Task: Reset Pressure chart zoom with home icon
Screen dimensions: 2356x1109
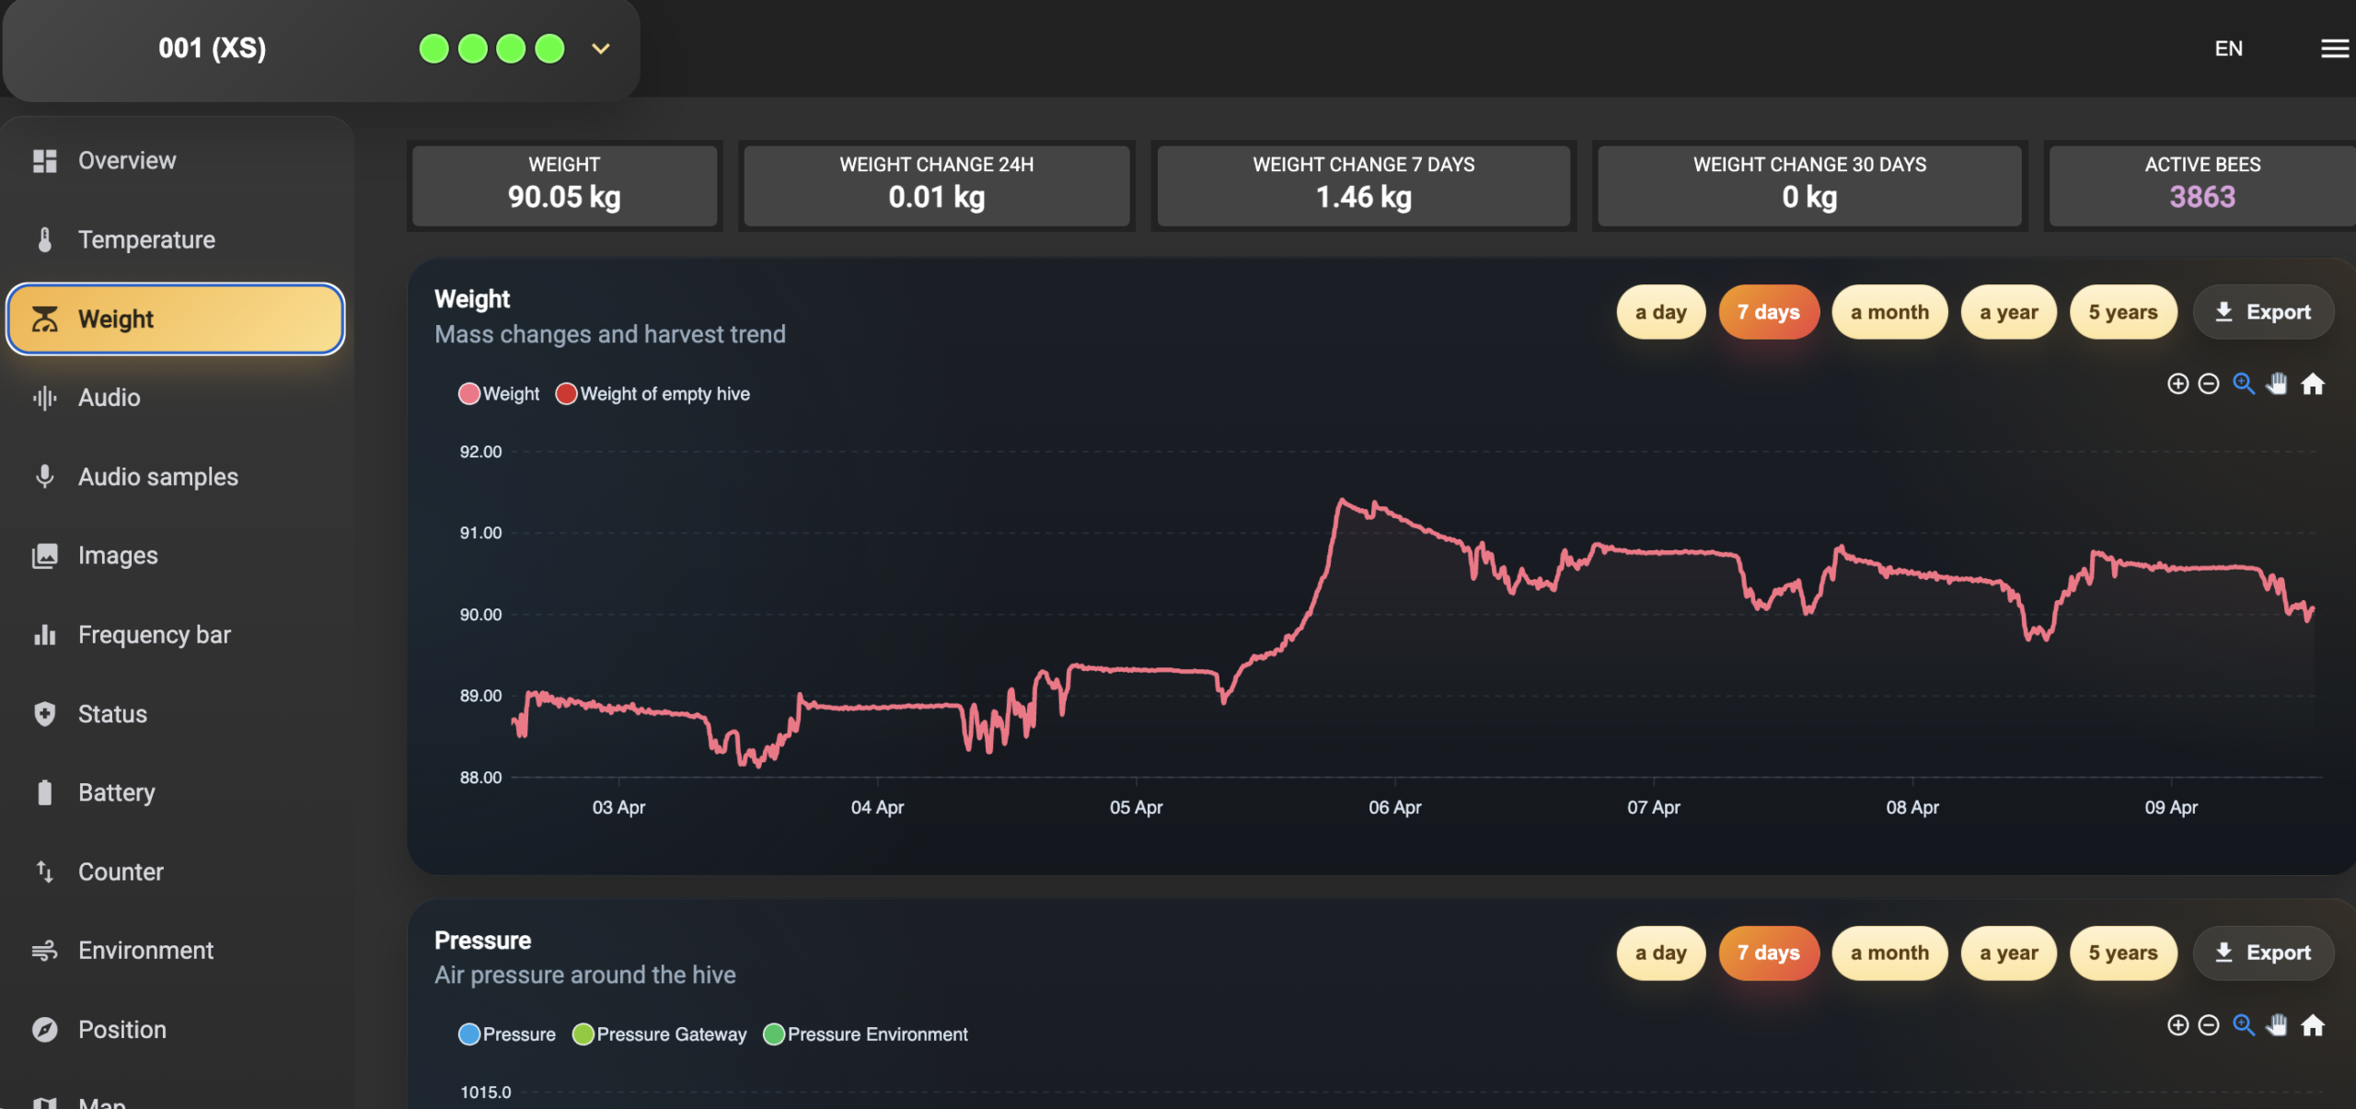Action: (x=2313, y=1025)
